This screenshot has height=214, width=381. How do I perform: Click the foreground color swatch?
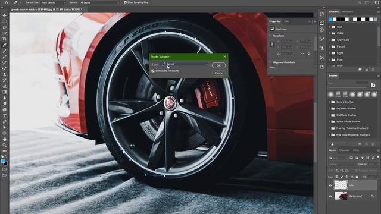[x=3, y=161]
